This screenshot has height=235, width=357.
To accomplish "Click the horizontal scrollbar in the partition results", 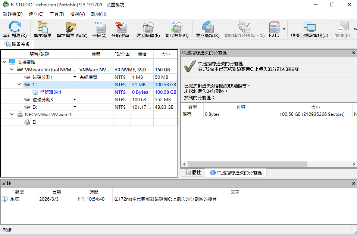I will click(246, 164).
